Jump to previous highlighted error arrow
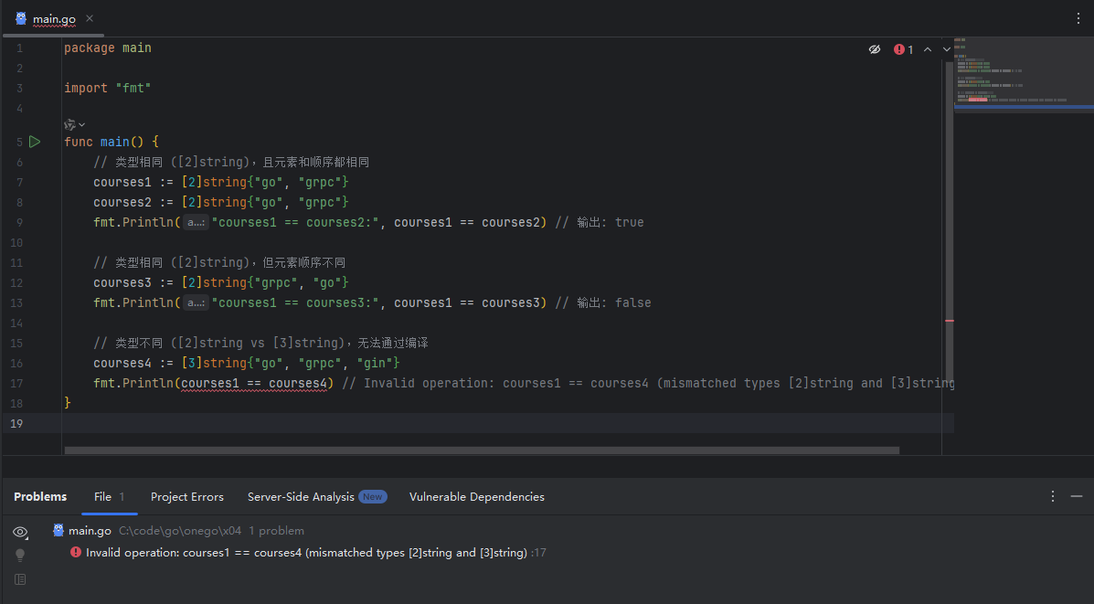The height and width of the screenshot is (604, 1094). 928,49
